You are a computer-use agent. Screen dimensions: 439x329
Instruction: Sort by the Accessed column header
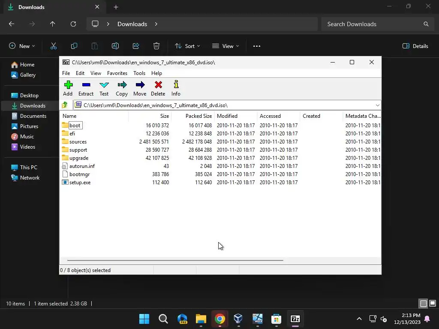279,116
